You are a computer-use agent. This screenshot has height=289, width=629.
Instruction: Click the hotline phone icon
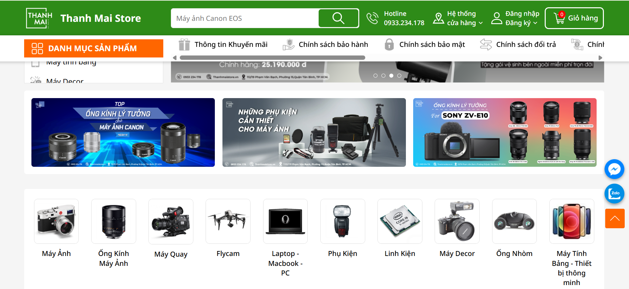(x=373, y=18)
